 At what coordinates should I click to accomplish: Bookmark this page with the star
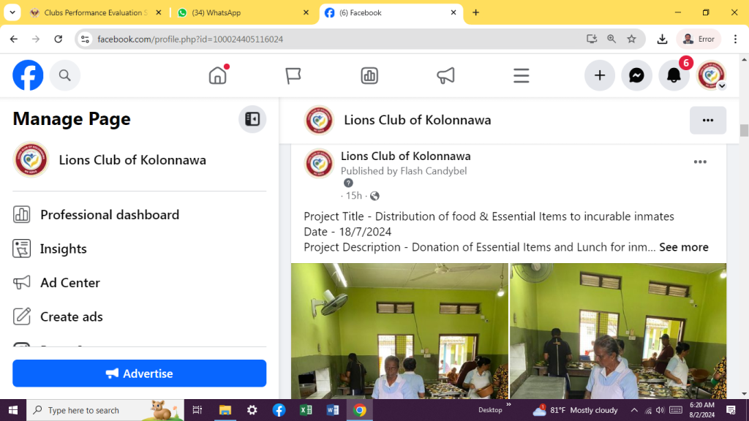click(631, 39)
